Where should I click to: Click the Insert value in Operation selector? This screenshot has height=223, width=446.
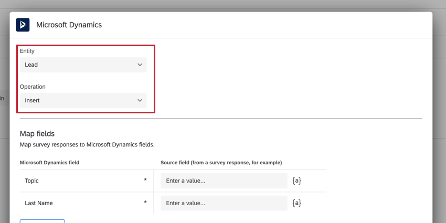[x=32, y=100]
